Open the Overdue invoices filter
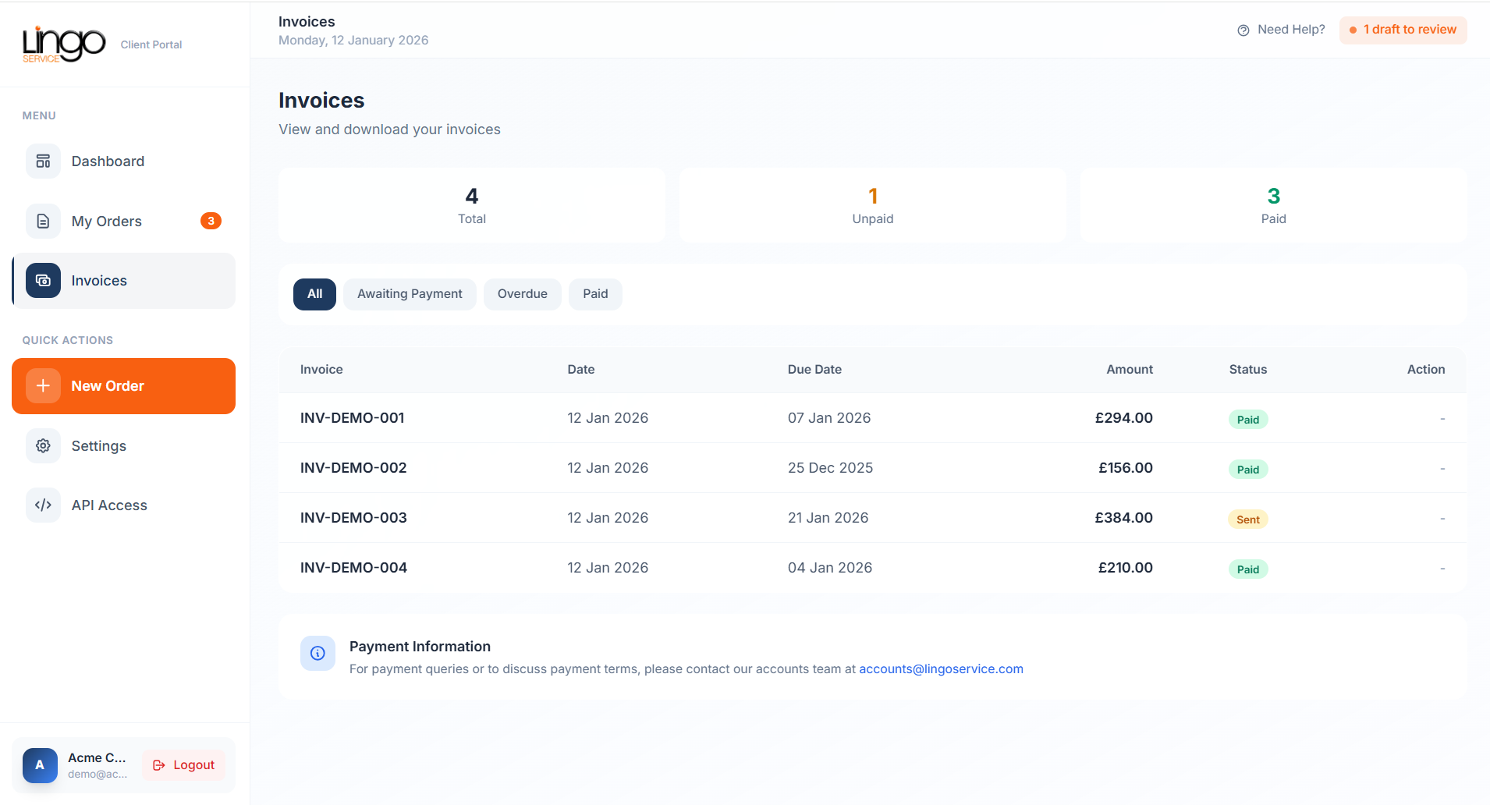 pyautogui.click(x=522, y=294)
